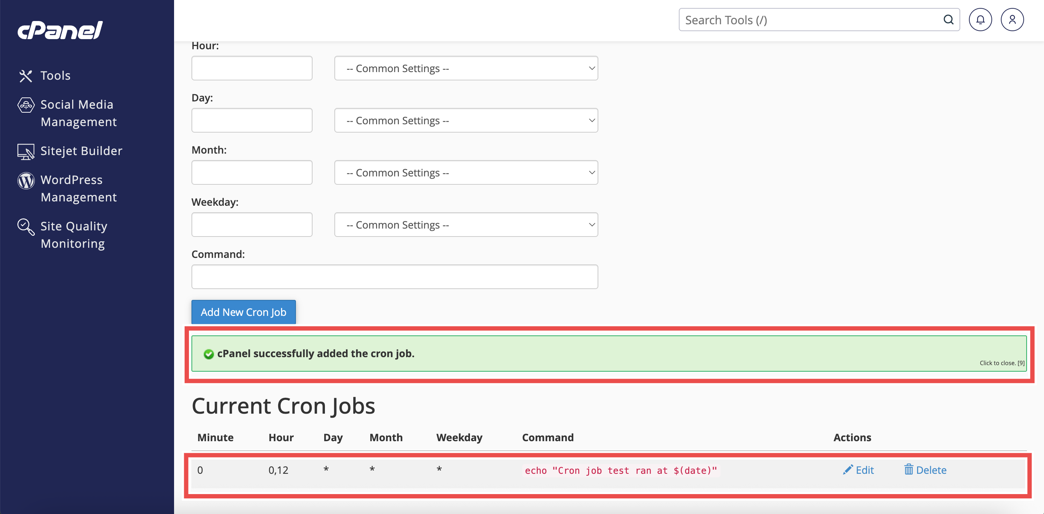Edit the echo cron job
The height and width of the screenshot is (514, 1044).
(858, 470)
